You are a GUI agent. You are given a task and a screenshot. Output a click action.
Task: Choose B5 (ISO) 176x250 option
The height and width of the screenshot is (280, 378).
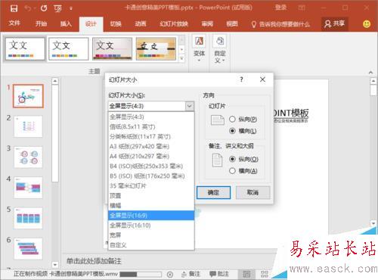151,176
